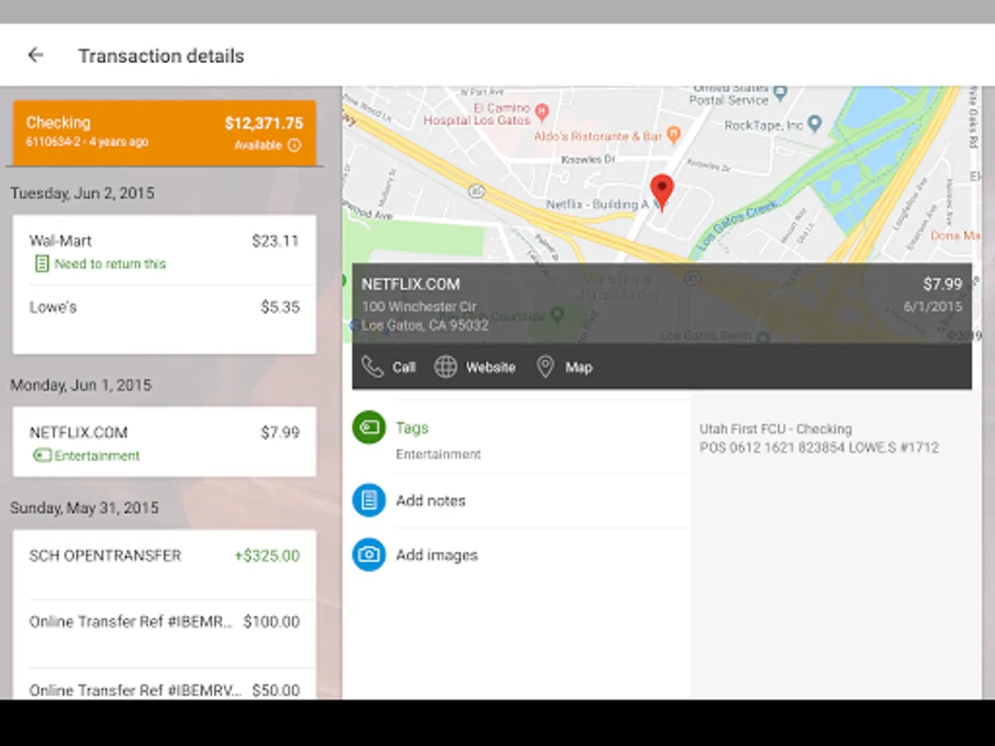
Task: Click the Tags label
Action: pos(412,428)
